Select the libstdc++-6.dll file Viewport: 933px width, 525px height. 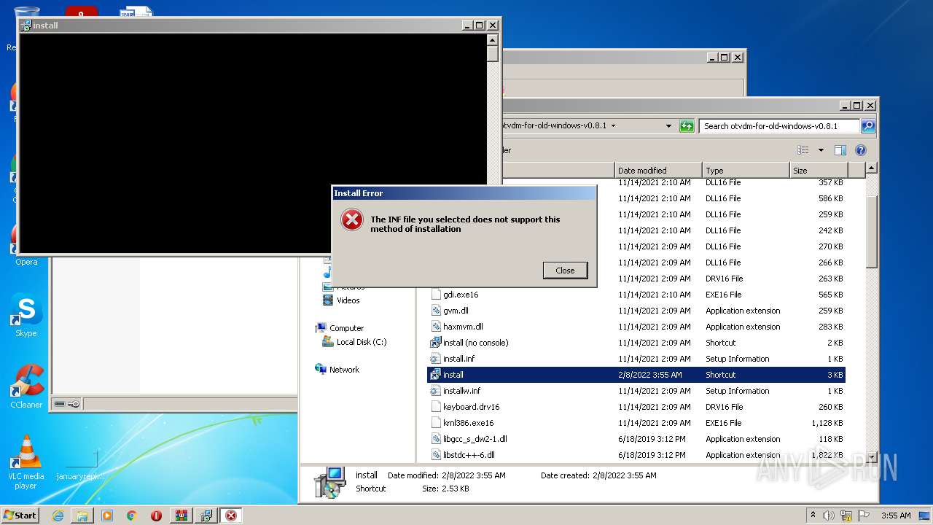click(x=469, y=455)
